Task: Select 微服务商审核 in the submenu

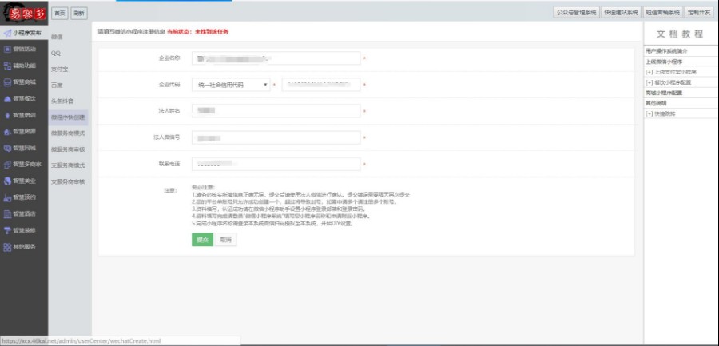Action: point(68,149)
